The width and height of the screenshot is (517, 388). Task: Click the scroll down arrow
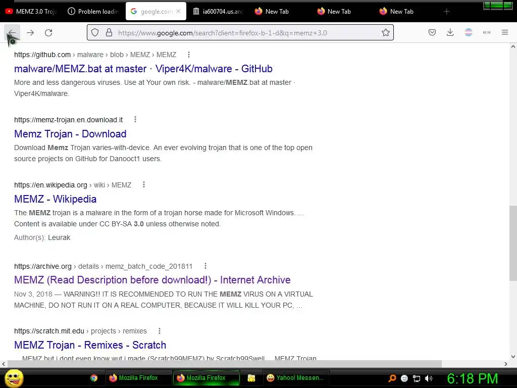pyautogui.click(x=513, y=357)
